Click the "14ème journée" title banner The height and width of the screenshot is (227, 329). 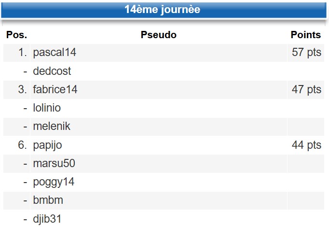[162, 10]
